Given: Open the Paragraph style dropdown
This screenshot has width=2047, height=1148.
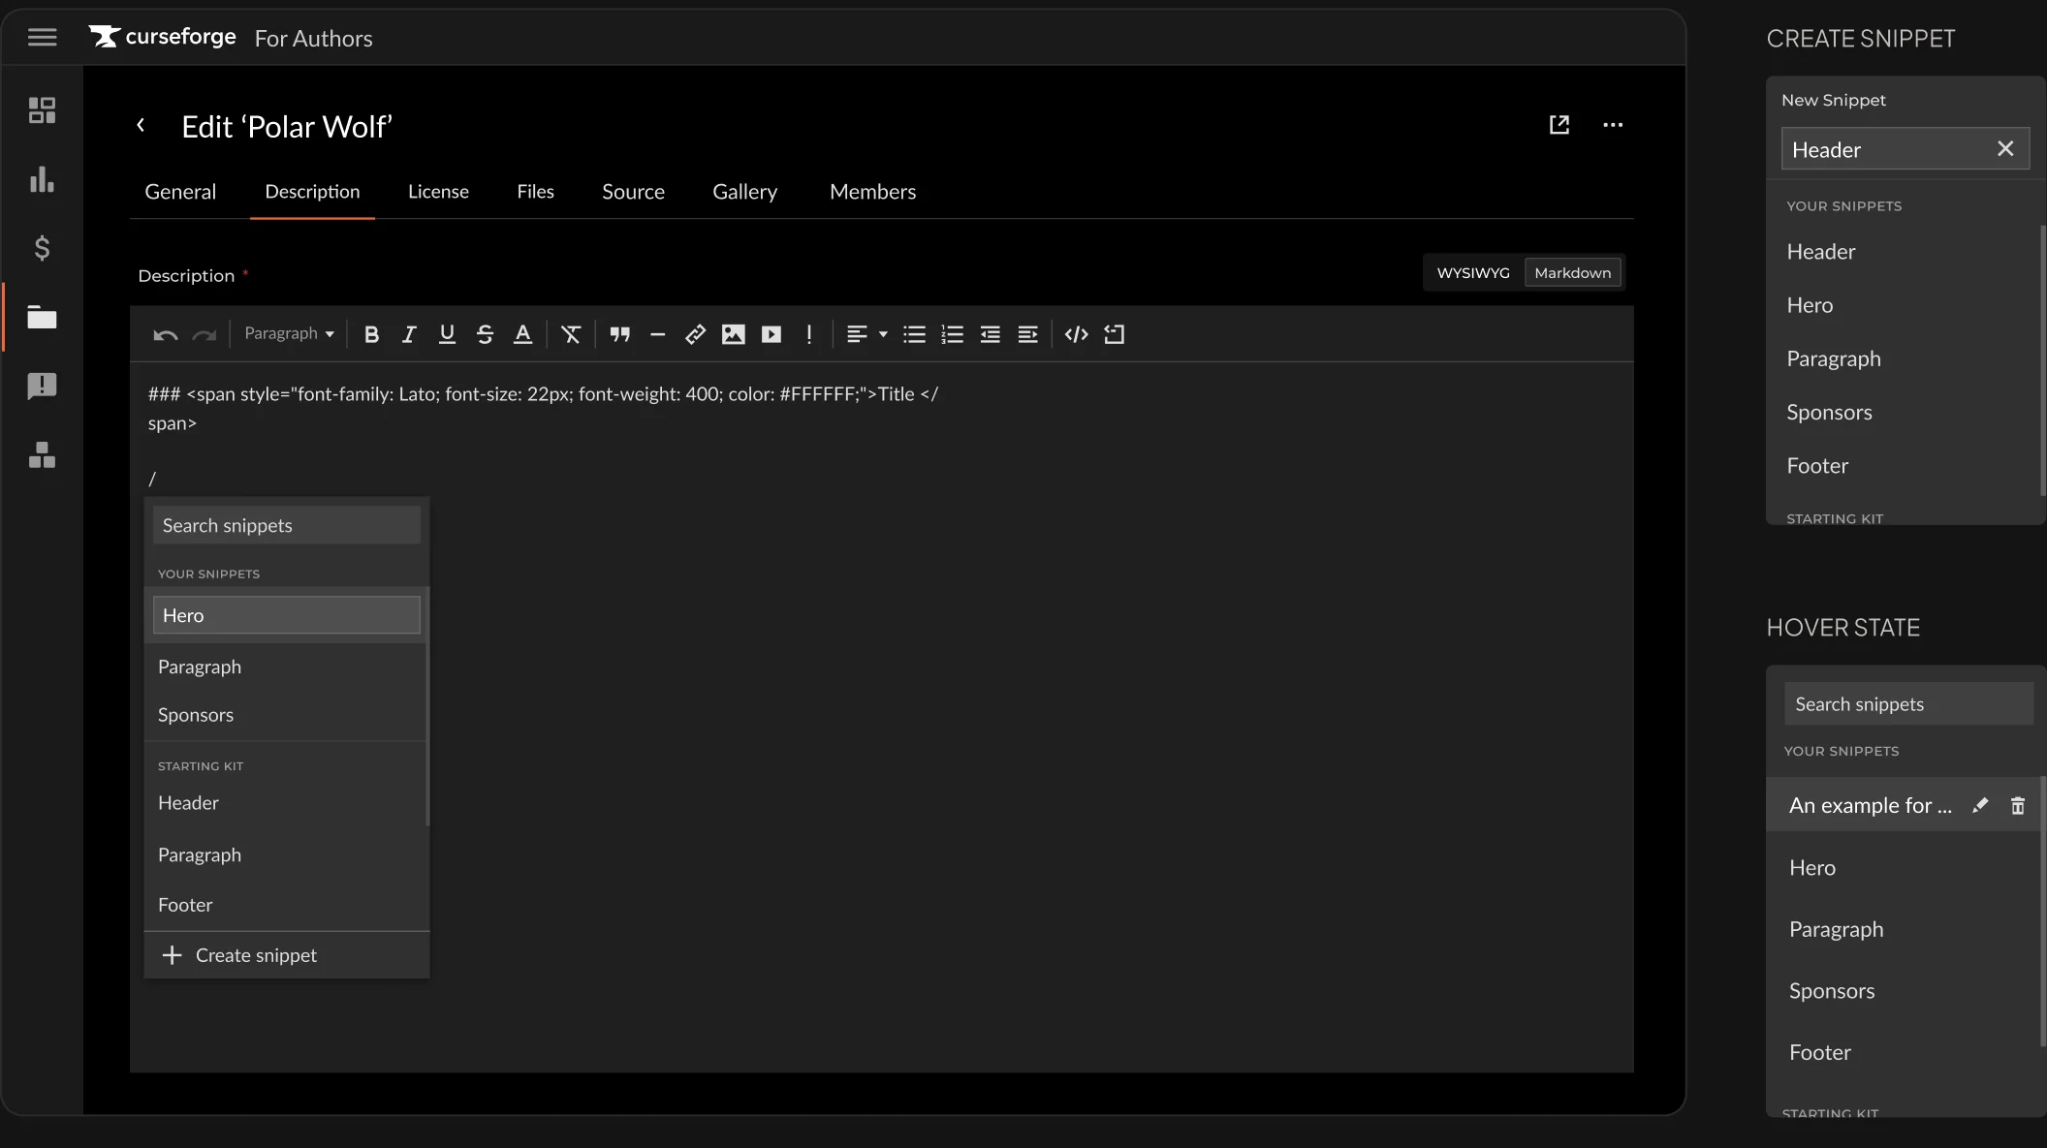Looking at the screenshot, I should [289, 333].
